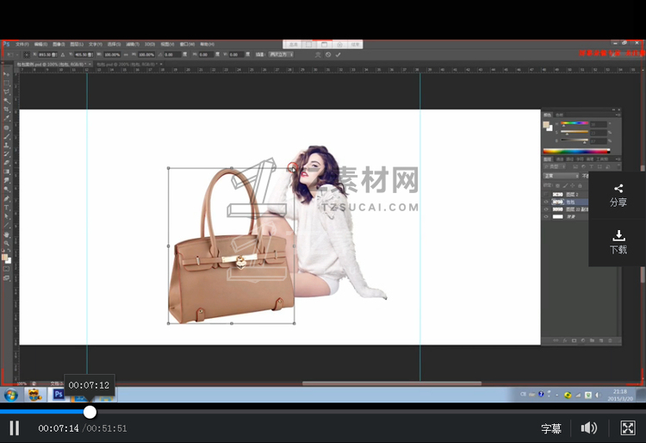
Task: Select the Rectangular Marquee tool
Action: [6, 83]
